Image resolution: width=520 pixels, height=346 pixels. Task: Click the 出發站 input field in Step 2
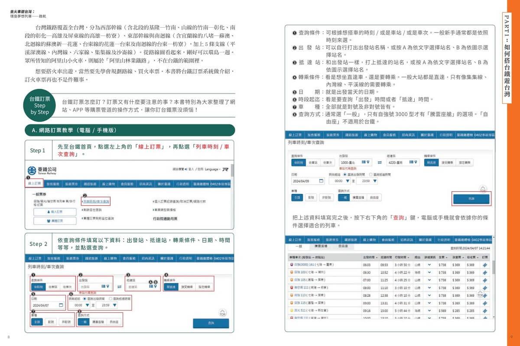(89, 287)
